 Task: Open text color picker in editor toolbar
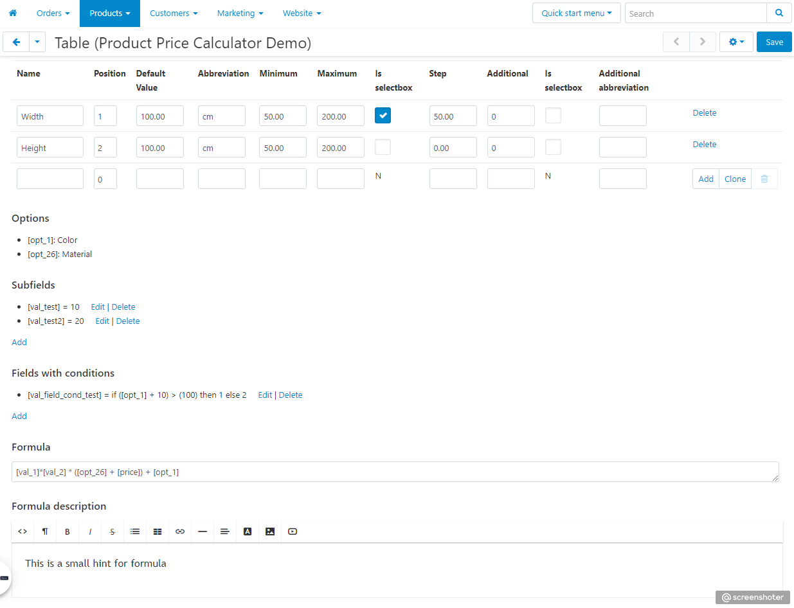pyautogui.click(x=248, y=532)
